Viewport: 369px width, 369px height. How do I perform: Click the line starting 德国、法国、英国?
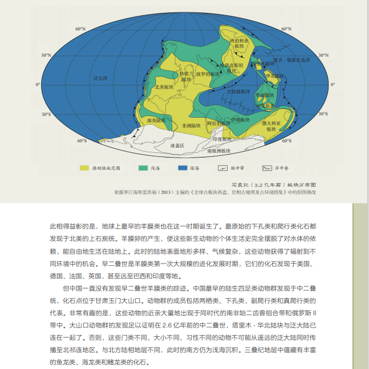pos(116,276)
